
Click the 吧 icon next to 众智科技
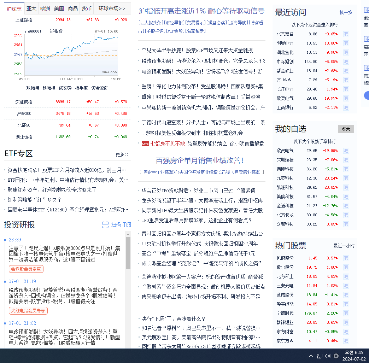346,224
